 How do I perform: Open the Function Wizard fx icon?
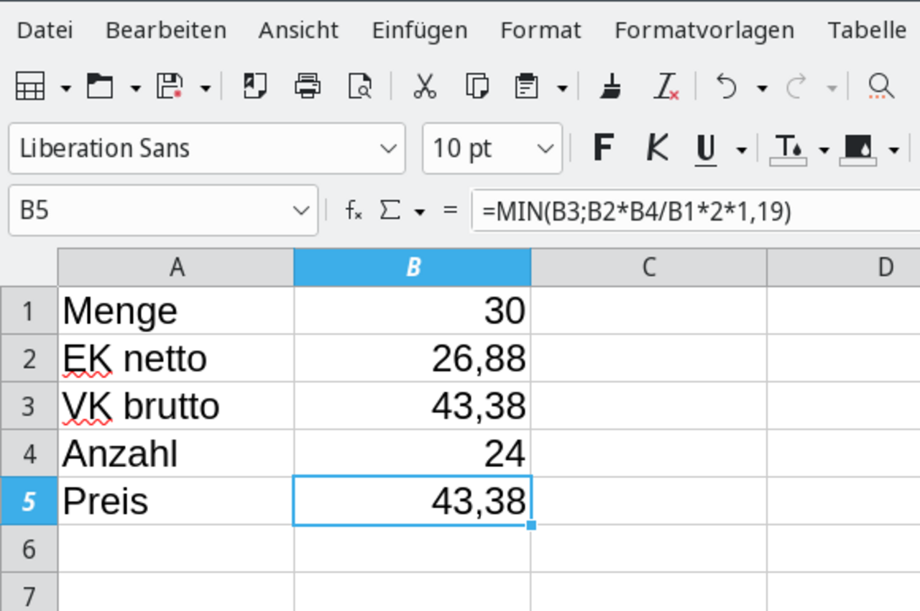point(354,211)
